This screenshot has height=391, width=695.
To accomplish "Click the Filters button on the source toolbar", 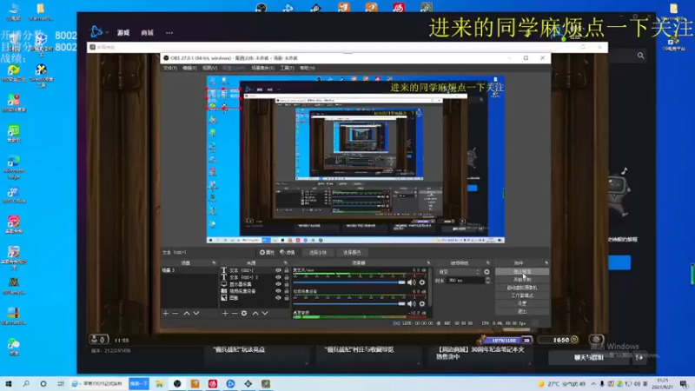I will (288, 252).
